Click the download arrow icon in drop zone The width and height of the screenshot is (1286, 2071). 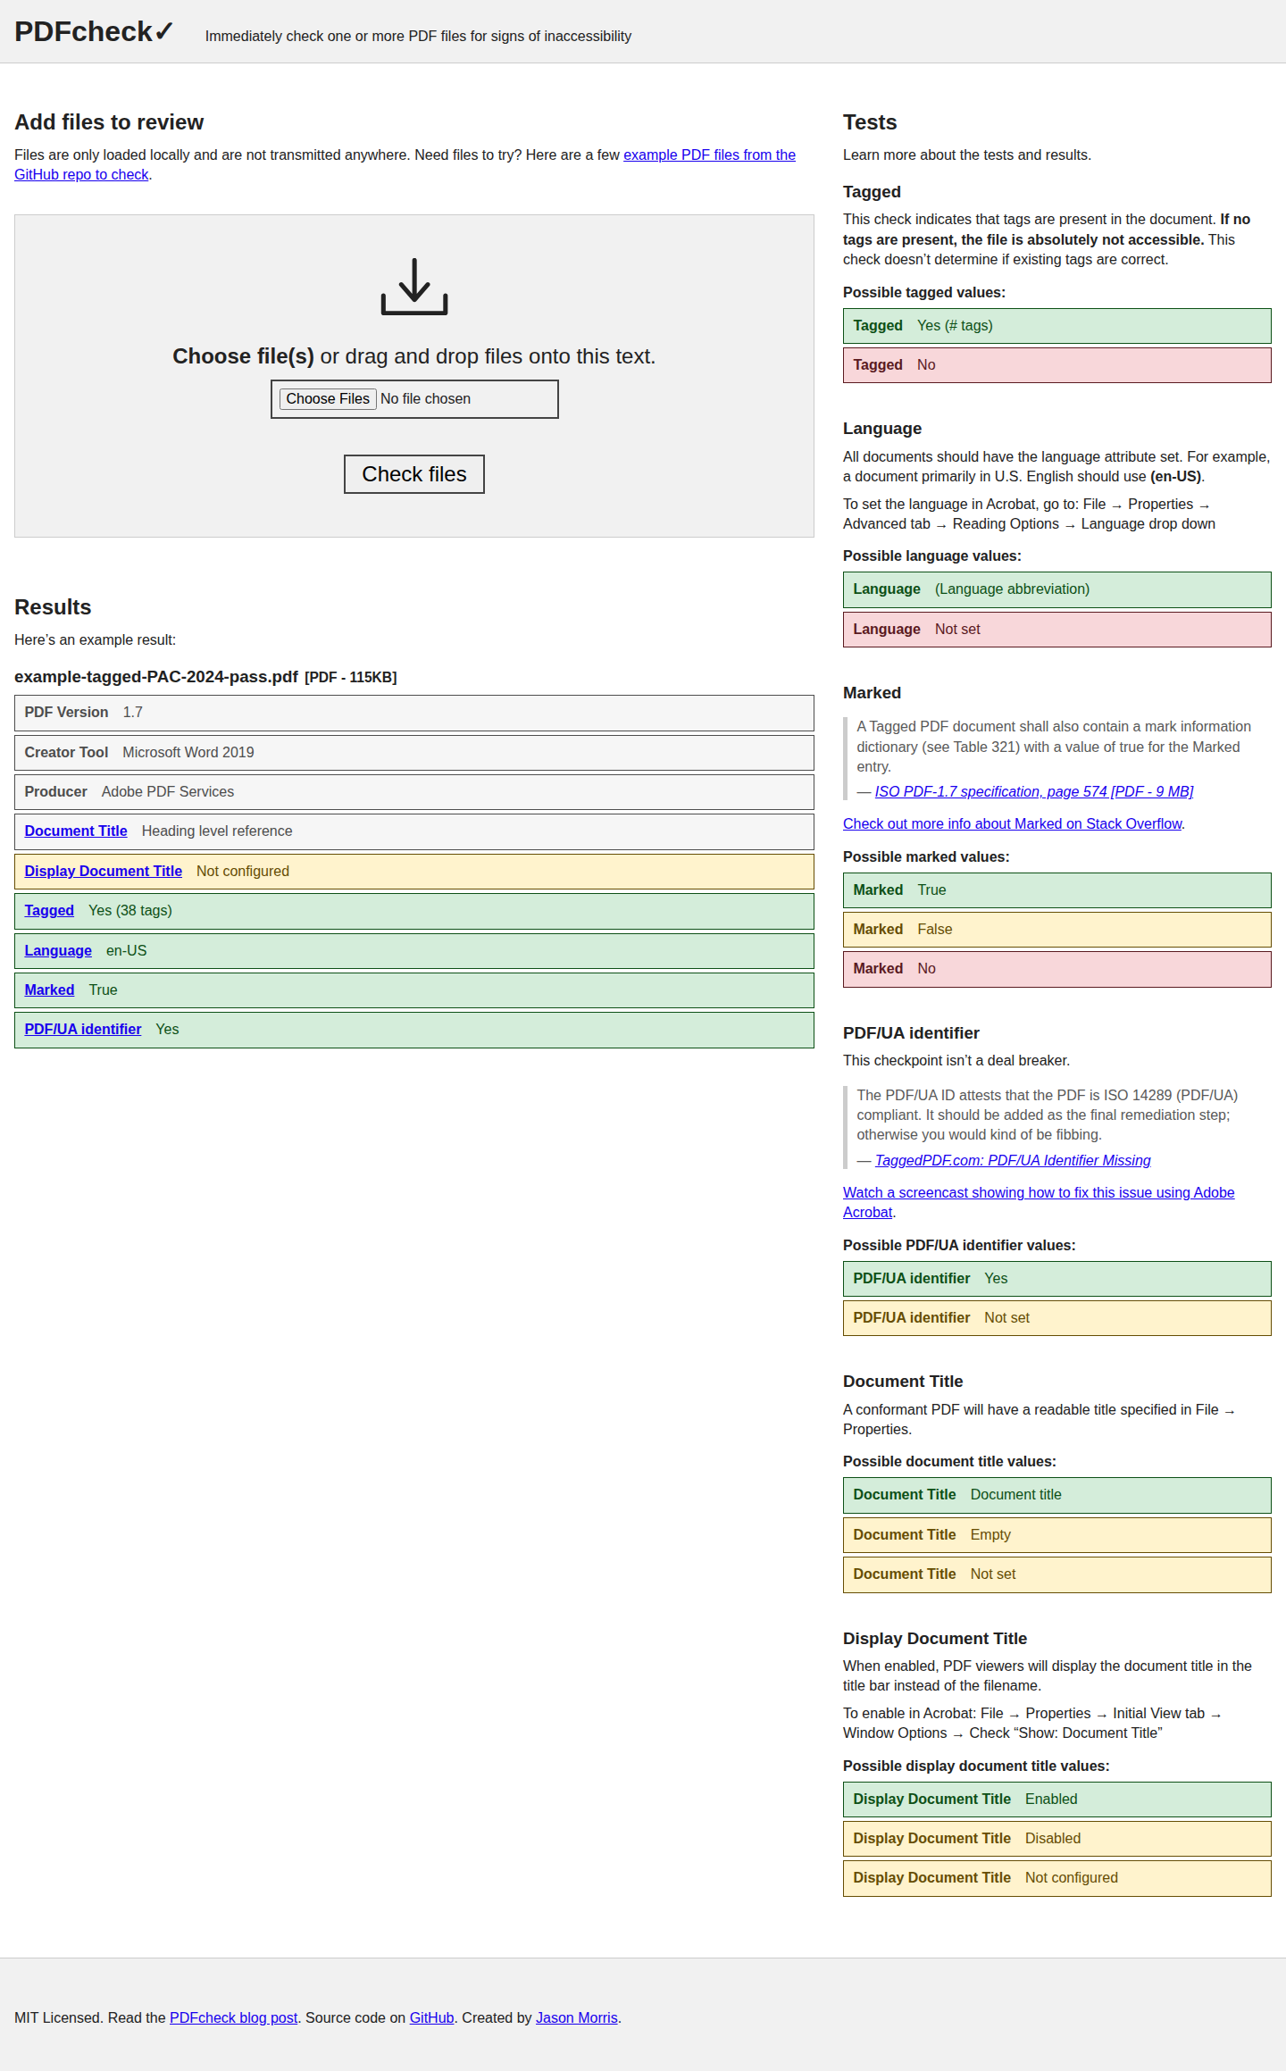pos(413,287)
